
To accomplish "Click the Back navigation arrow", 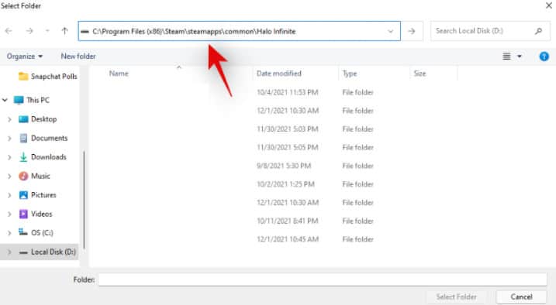I will point(9,31).
